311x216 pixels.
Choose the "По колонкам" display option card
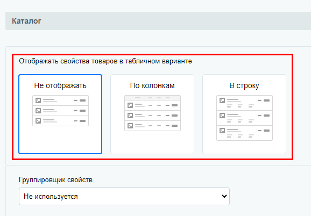(x=152, y=114)
